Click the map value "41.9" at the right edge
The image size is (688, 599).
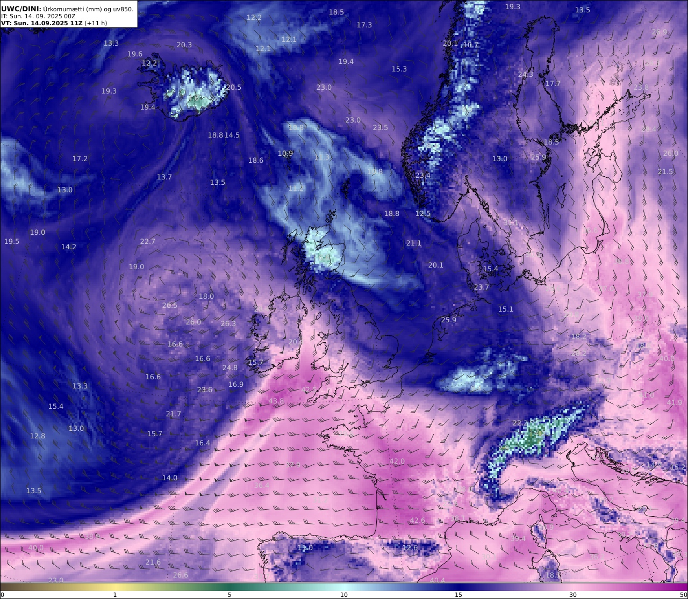(675, 403)
